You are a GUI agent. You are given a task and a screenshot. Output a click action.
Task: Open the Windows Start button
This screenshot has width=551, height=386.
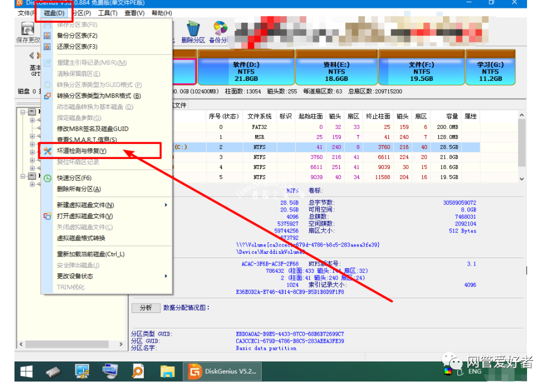pos(26,371)
